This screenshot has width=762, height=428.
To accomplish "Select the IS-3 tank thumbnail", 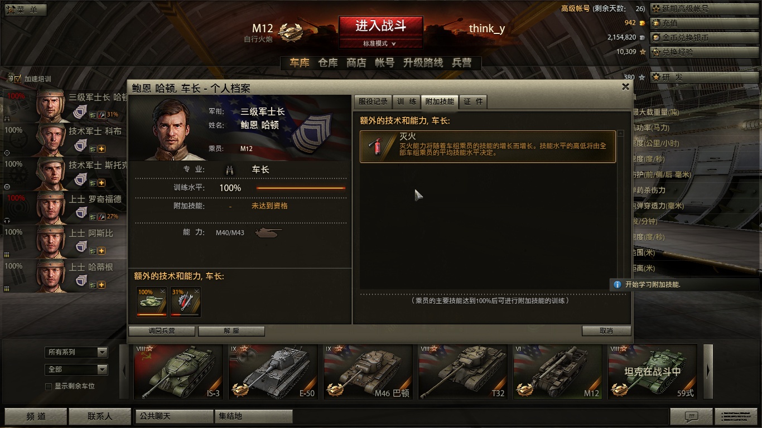I will [178, 372].
